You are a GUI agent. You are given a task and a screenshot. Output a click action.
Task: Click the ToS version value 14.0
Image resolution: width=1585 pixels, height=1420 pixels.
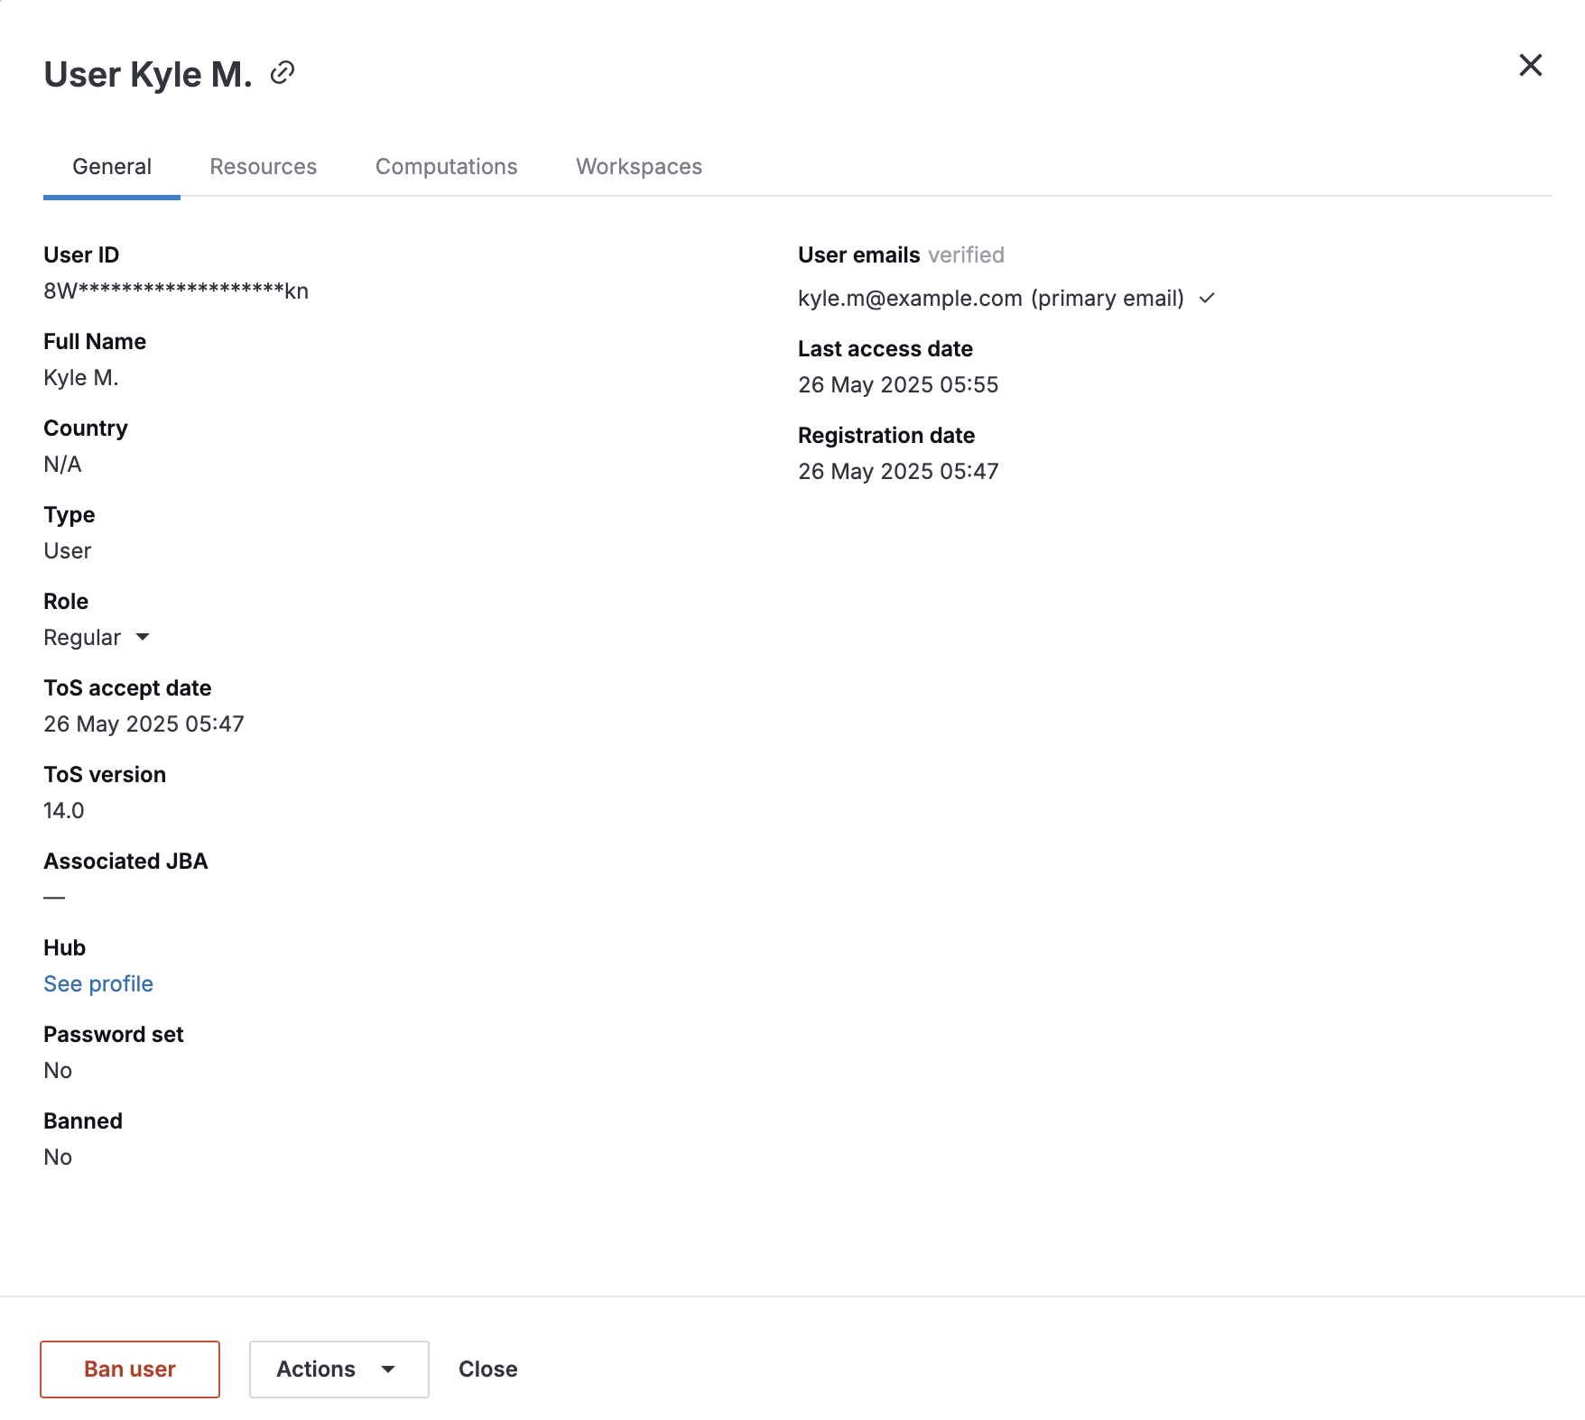64,810
